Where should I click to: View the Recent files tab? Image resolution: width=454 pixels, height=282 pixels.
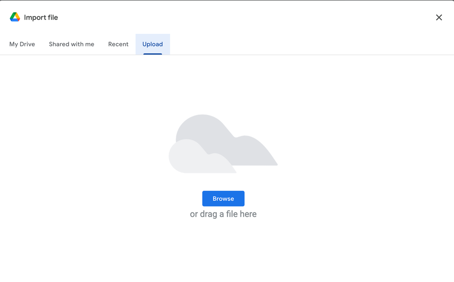click(x=118, y=44)
